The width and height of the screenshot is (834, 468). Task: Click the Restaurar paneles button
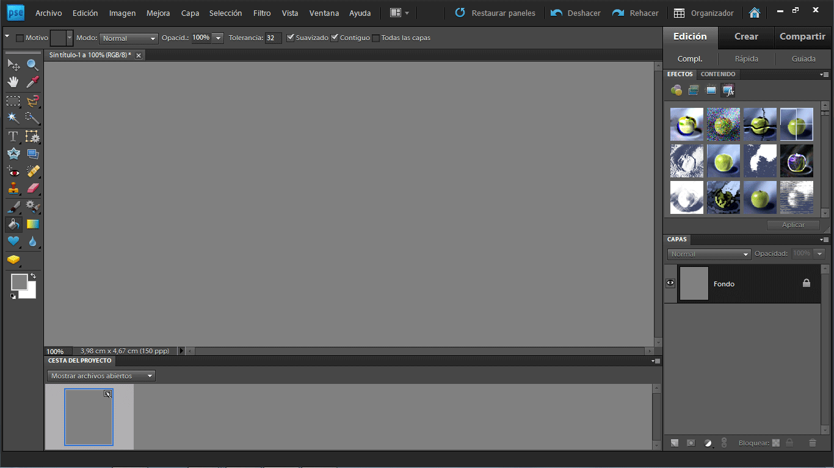495,13
